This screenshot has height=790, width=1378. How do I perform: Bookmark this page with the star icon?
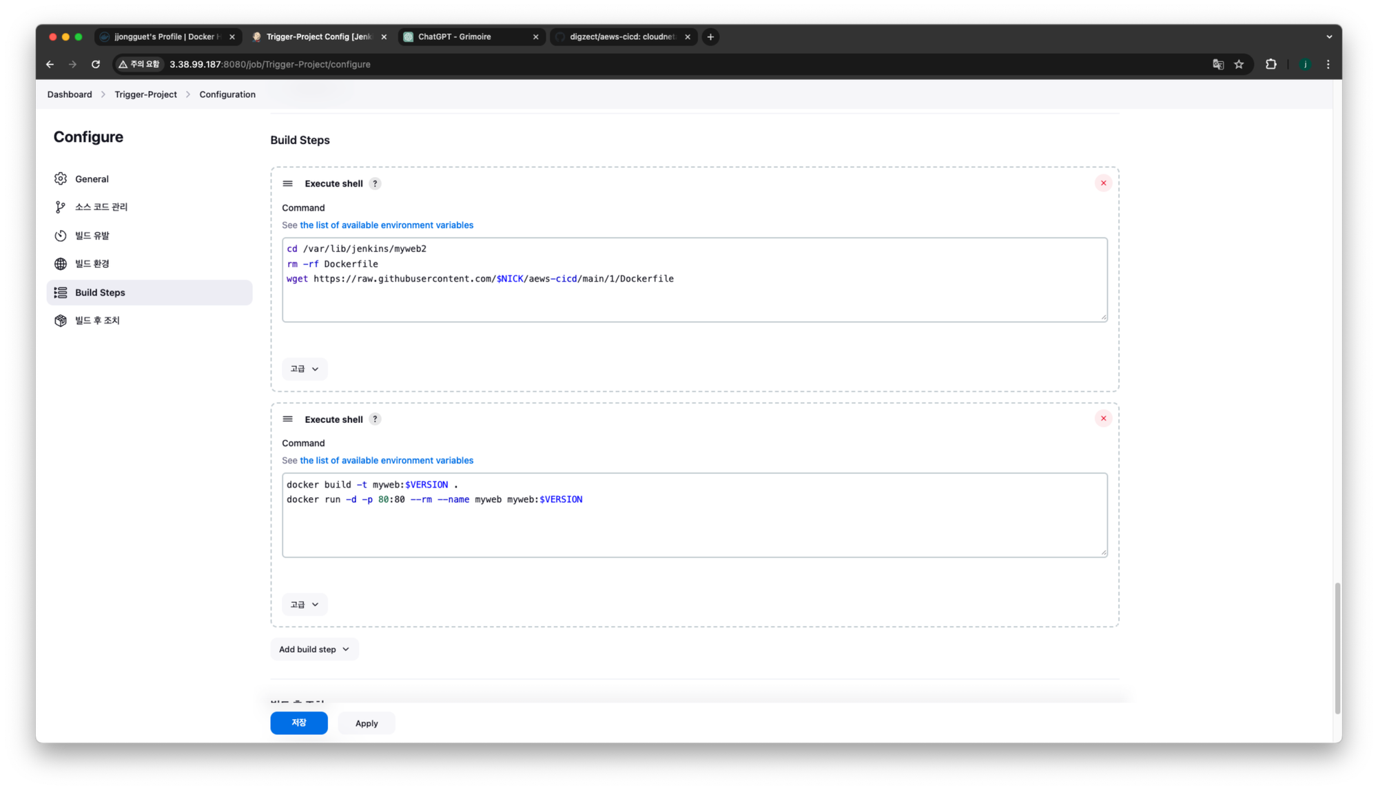tap(1239, 64)
